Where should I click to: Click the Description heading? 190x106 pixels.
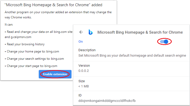[87, 50]
